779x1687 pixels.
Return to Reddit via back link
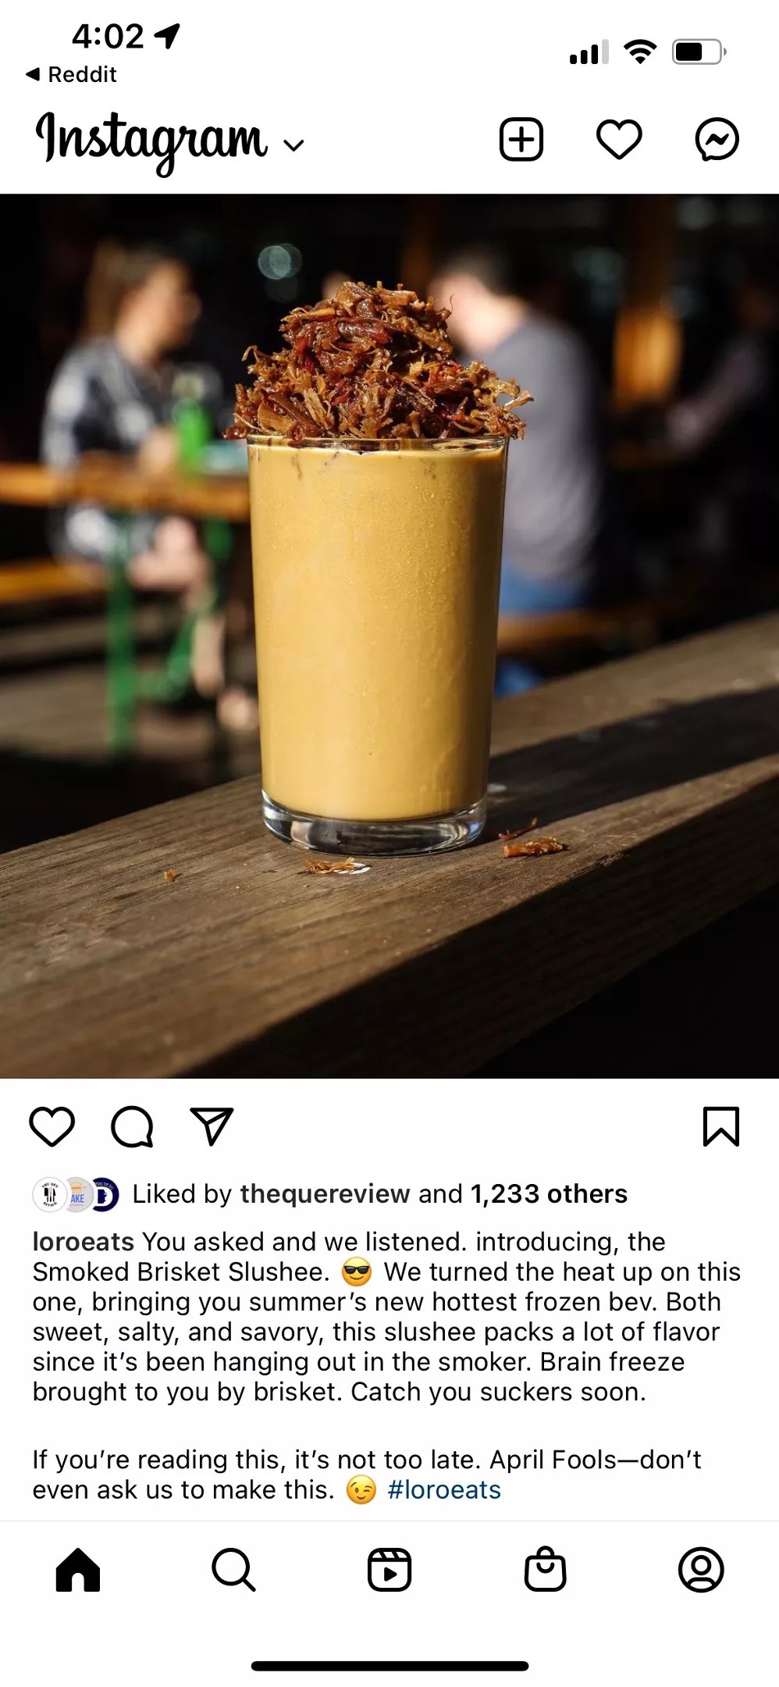pos(71,75)
